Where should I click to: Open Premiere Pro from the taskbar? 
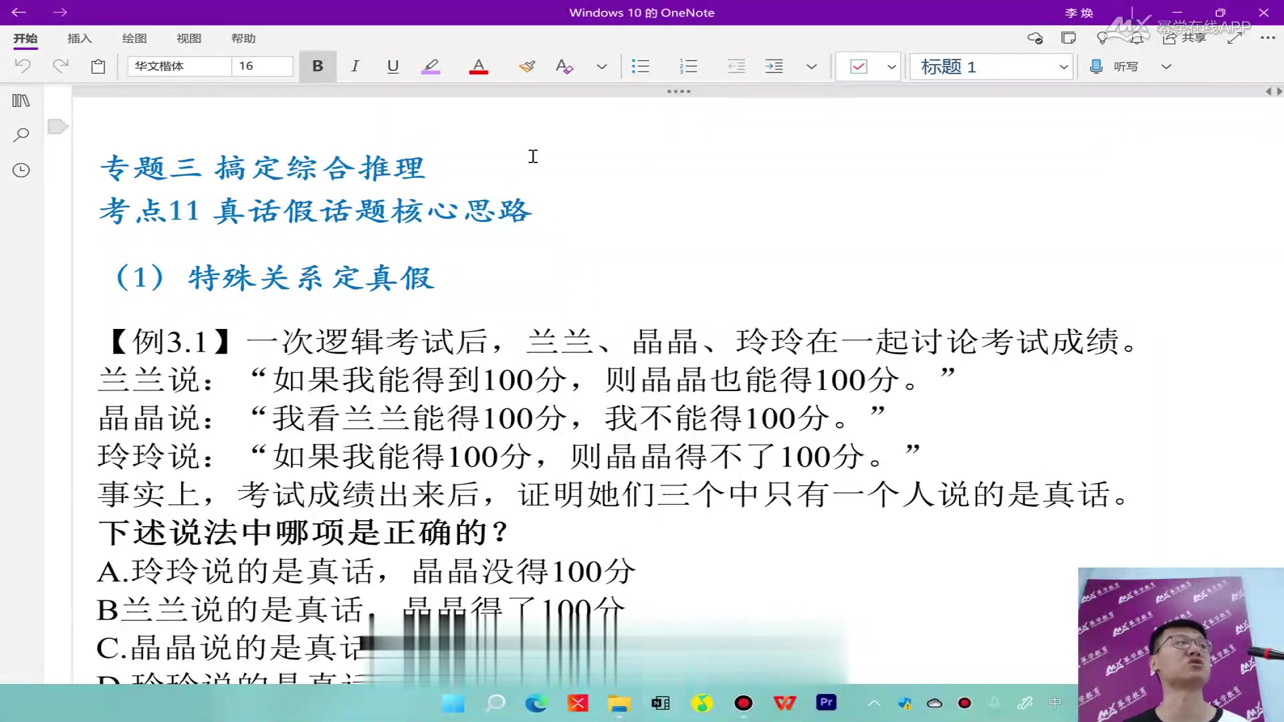[x=827, y=703]
